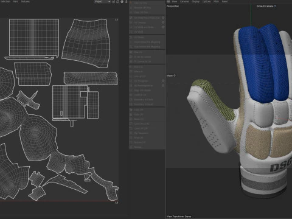Open the Selection menu in UV editor
The height and width of the screenshot is (219, 292).
tap(5, 1)
